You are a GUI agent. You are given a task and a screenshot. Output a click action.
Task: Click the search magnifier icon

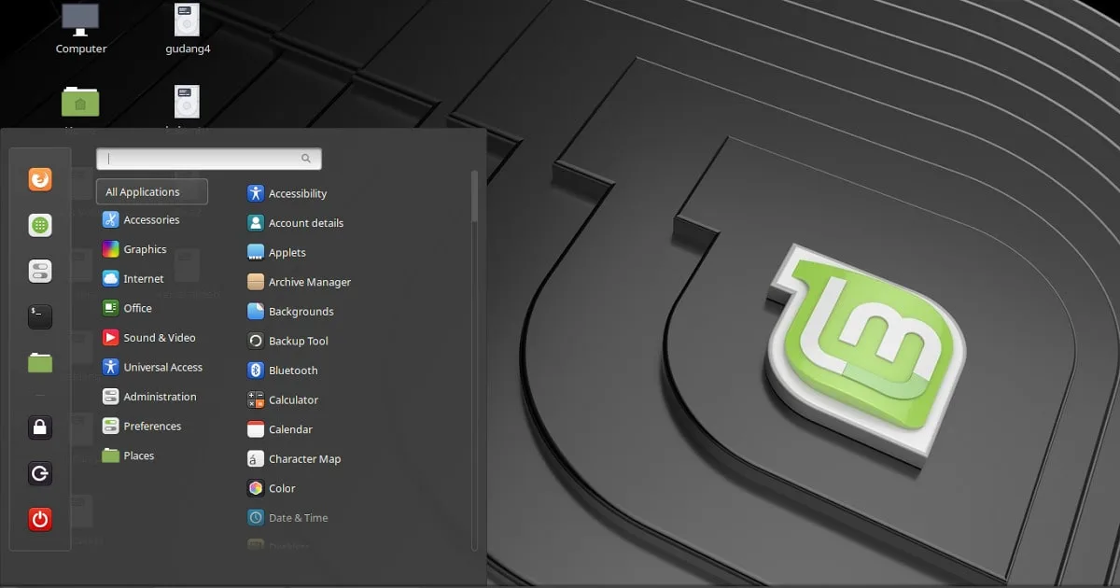(306, 159)
